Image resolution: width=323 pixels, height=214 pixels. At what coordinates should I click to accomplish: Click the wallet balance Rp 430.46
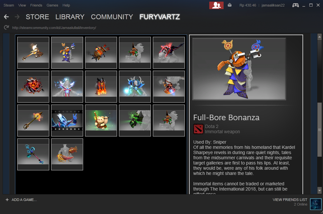coord(248,5)
